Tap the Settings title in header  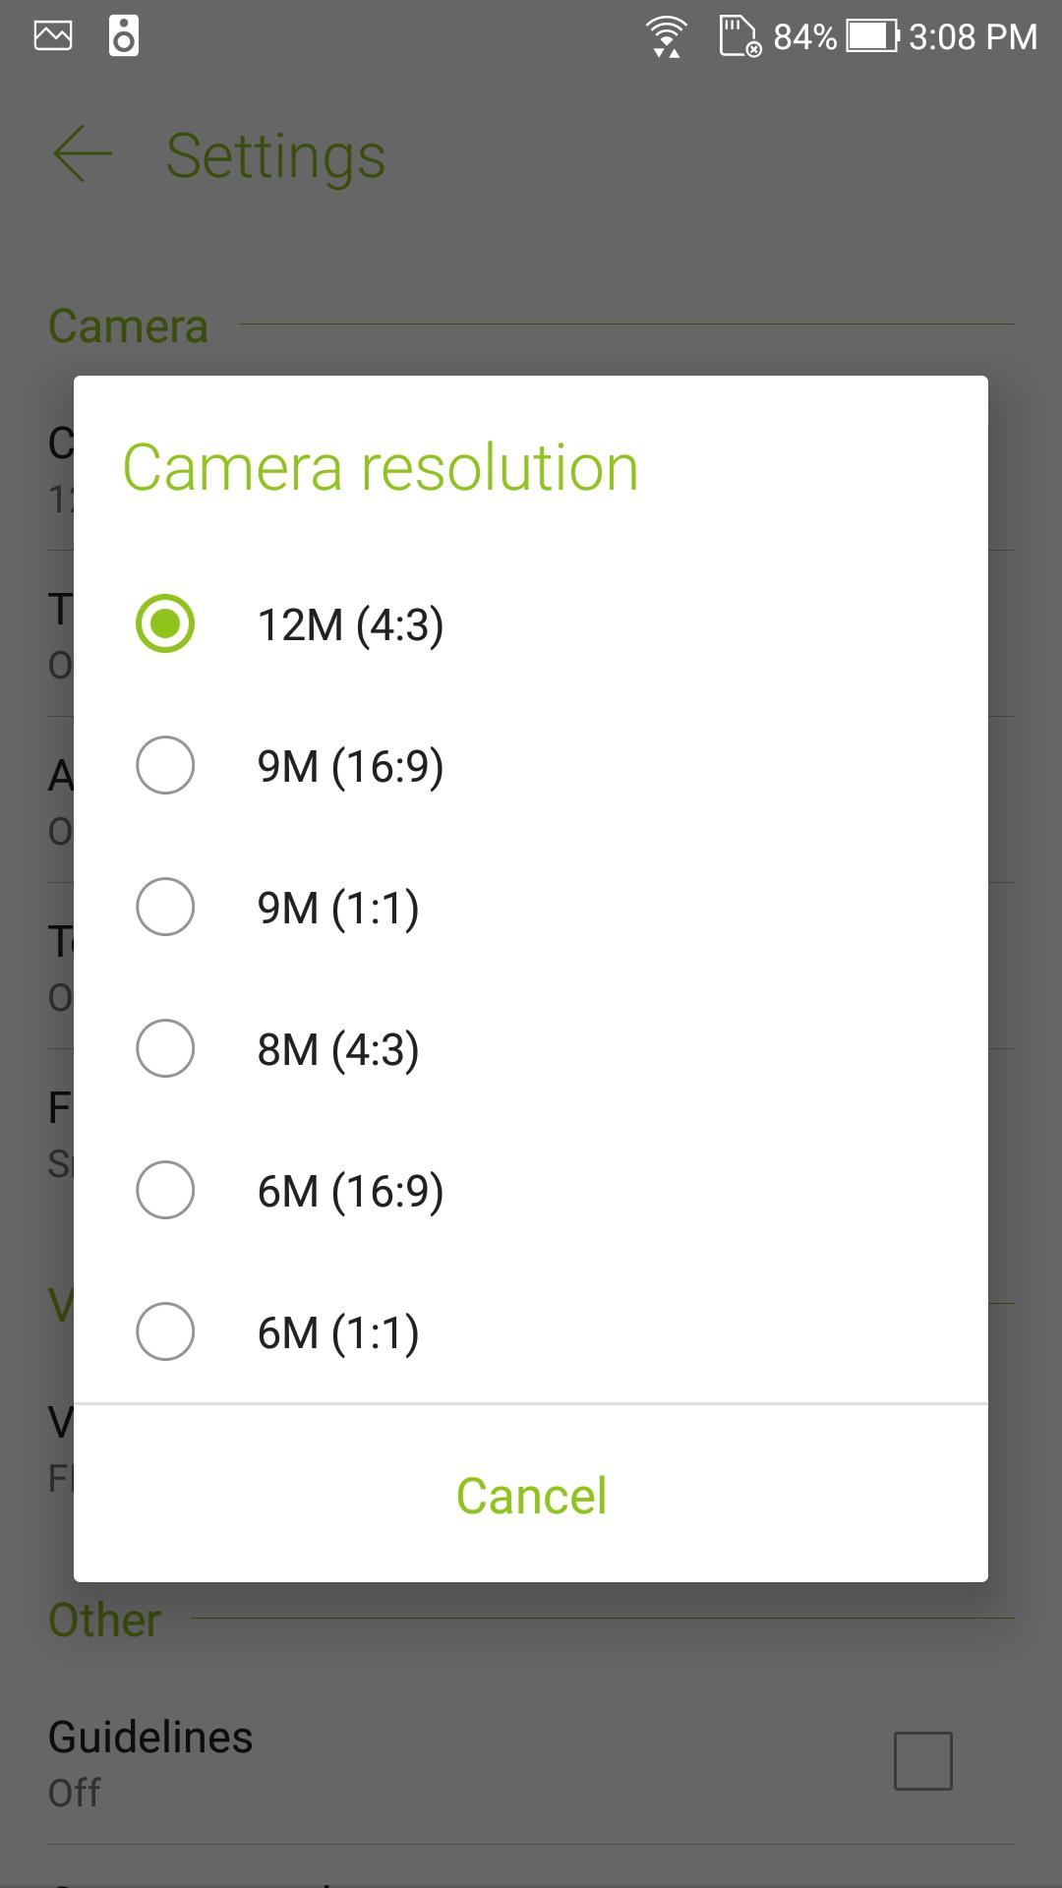pos(275,155)
